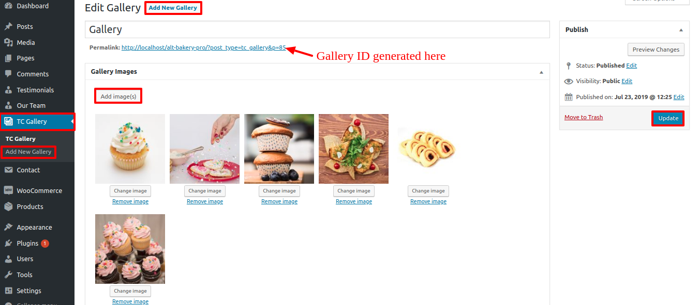Edit the post Visibility setting

click(x=627, y=81)
